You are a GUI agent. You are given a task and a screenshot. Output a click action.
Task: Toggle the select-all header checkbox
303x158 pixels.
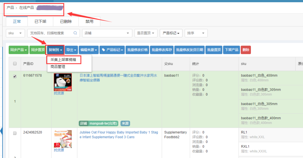[x=15, y=64]
